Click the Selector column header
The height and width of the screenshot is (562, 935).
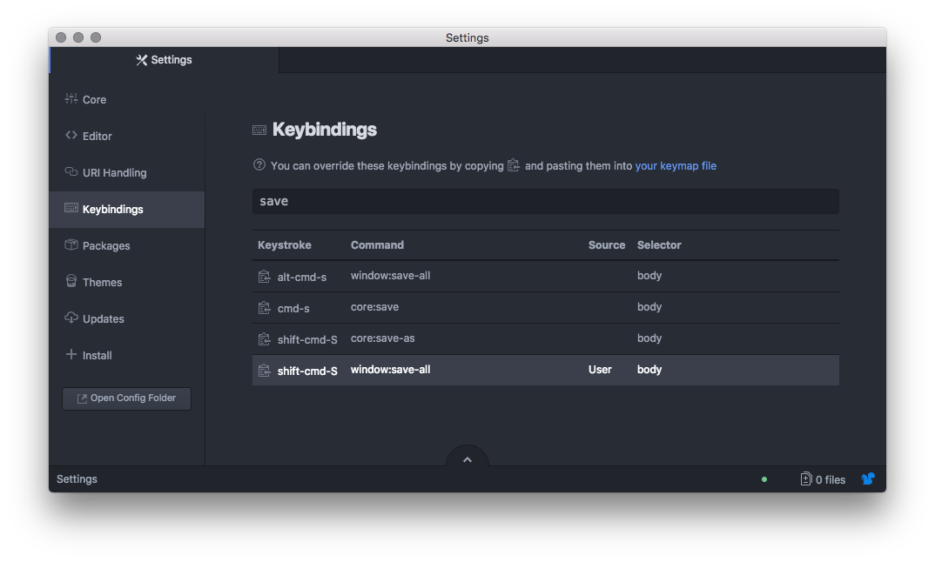click(659, 245)
